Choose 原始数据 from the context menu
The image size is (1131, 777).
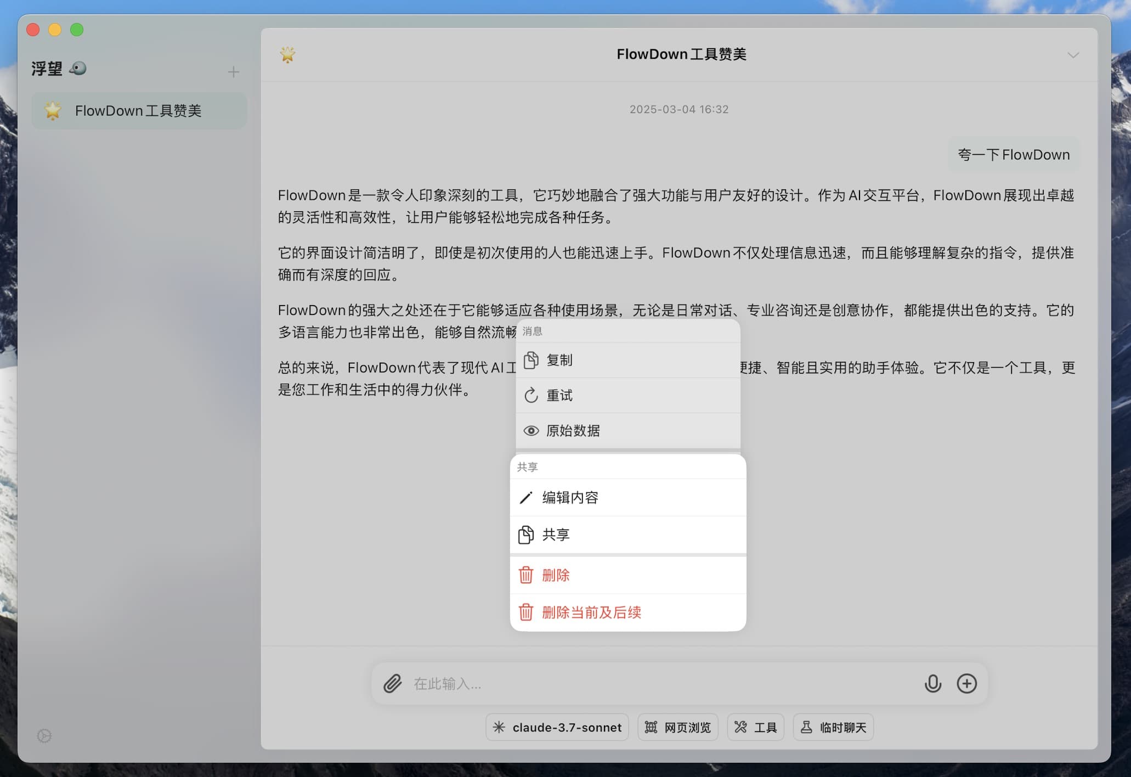tap(628, 431)
